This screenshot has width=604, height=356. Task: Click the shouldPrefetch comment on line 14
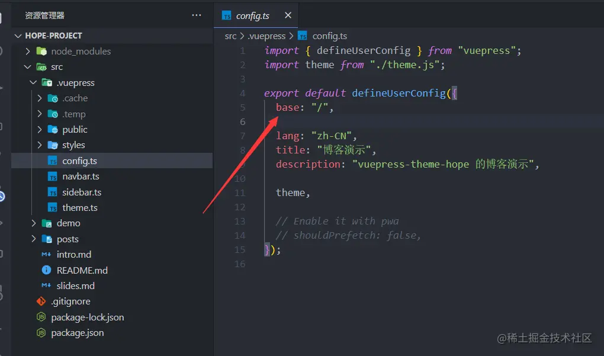[348, 235]
